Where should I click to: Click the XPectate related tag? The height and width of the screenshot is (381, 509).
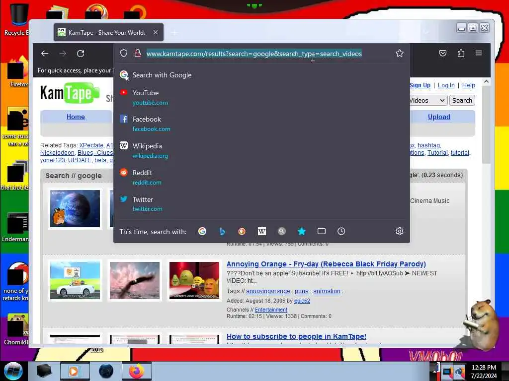tap(91, 145)
